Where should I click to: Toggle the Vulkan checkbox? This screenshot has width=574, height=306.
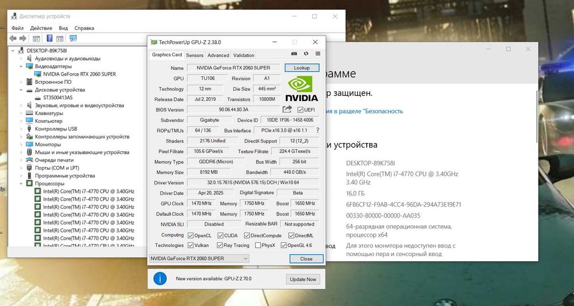[191, 245]
